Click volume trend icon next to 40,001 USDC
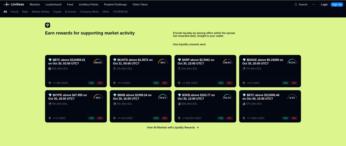 point(183,118)
